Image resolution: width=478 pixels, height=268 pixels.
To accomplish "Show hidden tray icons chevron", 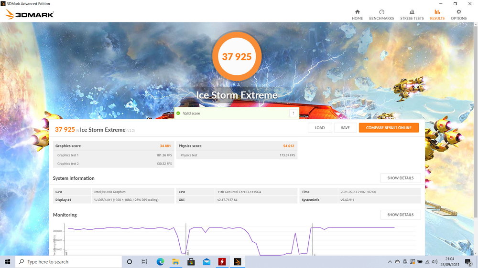I will [390, 262].
